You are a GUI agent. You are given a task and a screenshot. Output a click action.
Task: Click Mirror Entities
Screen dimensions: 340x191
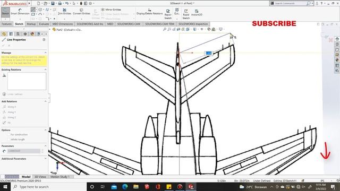point(111,10)
